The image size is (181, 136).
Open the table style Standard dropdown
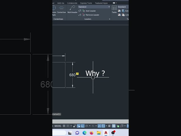[123, 7]
